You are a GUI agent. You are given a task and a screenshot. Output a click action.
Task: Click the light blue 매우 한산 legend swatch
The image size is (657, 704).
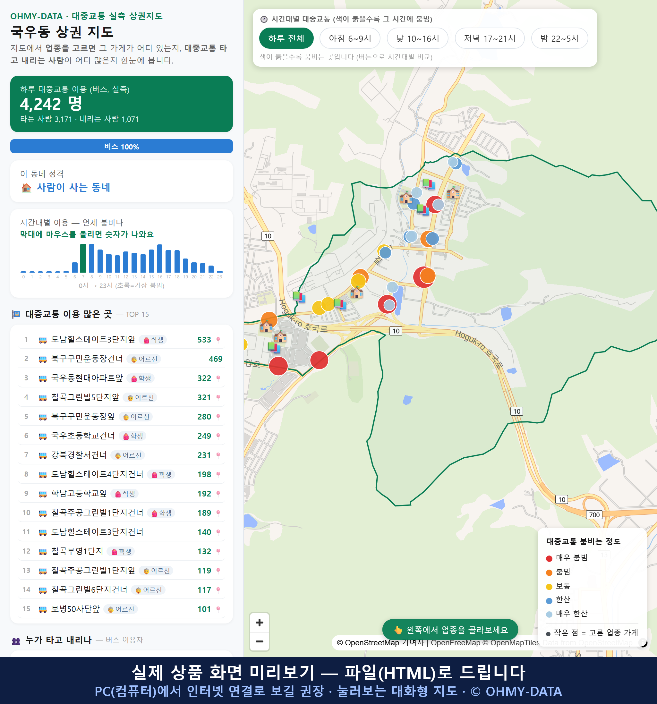[x=549, y=615]
